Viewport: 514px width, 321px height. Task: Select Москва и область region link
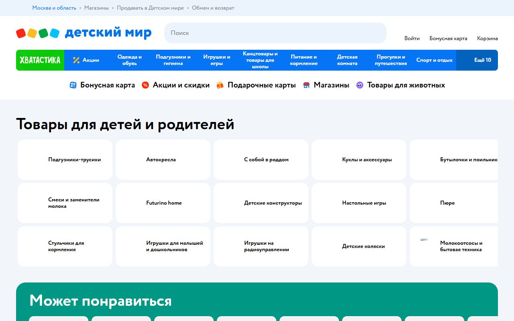click(x=54, y=8)
